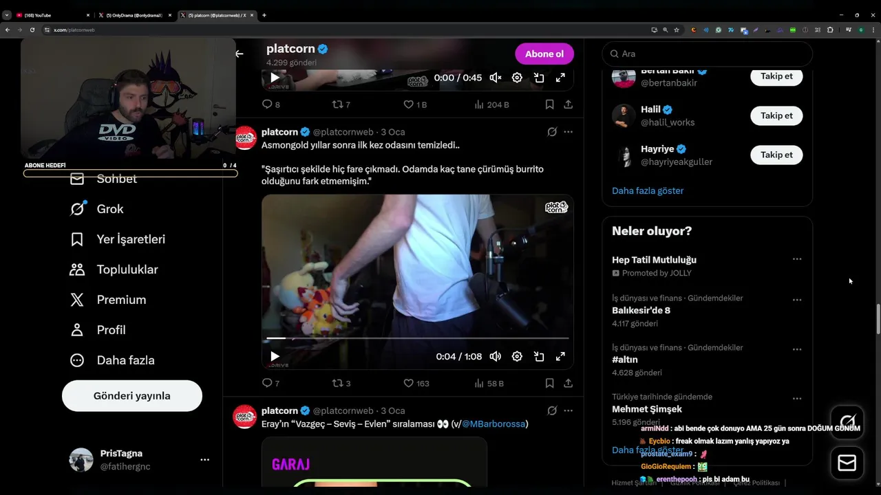This screenshot has height=495, width=881.
Task: Open platcorn avatar on the Asmongold post
Action: click(x=245, y=137)
